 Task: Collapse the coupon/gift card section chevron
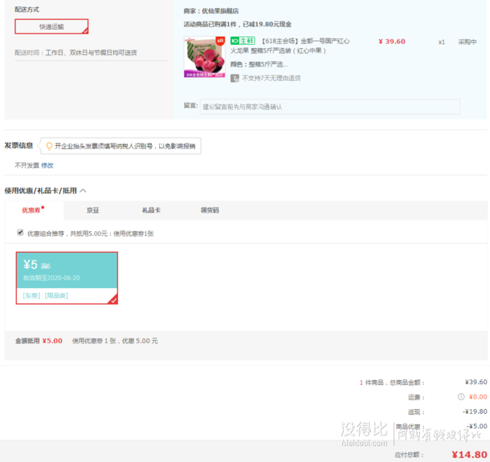[84, 191]
